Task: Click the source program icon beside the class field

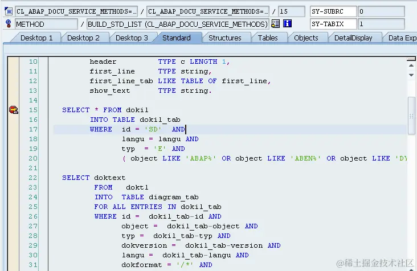Action: point(8,11)
